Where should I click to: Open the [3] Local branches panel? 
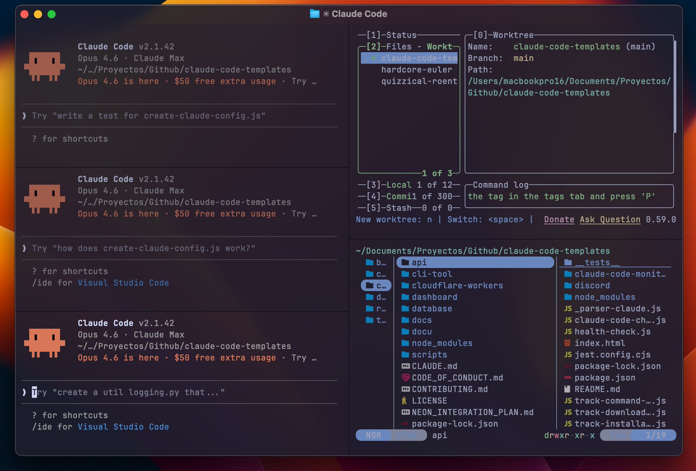coord(388,185)
